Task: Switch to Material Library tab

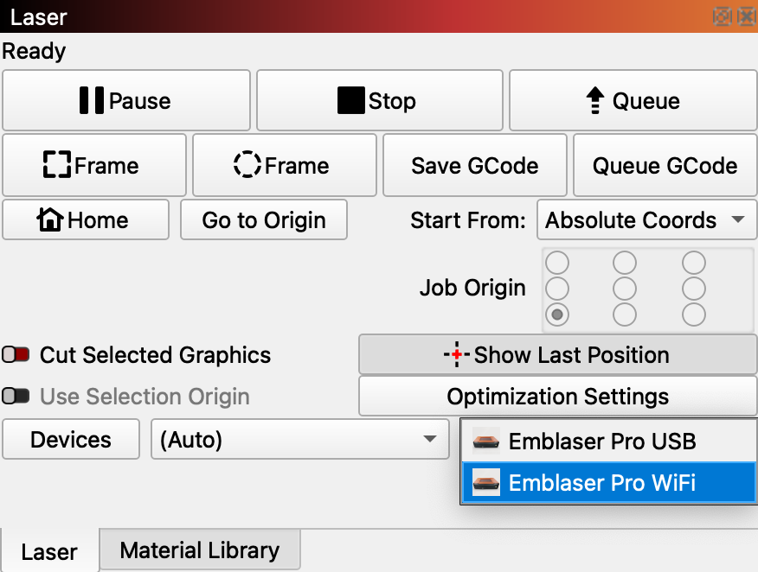Action: tap(200, 550)
